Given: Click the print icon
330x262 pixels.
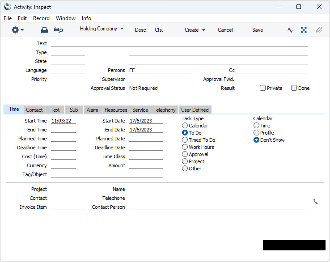Looking at the screenshot, I should [x=44, y=30].
